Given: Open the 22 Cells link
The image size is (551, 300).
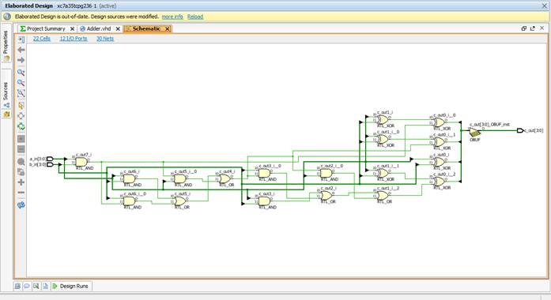Looking at the screenshot, I should [x=42, y=39].
